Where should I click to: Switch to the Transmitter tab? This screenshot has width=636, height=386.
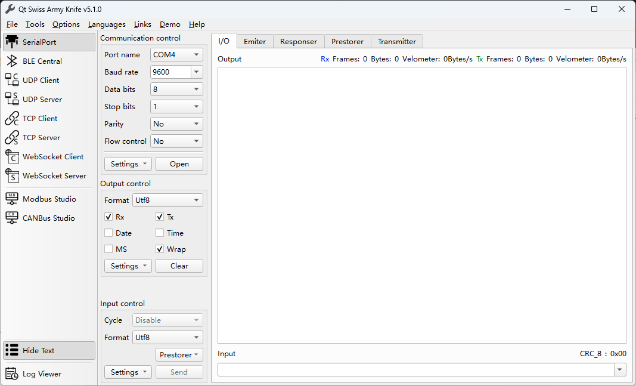[x=396, y=41]
